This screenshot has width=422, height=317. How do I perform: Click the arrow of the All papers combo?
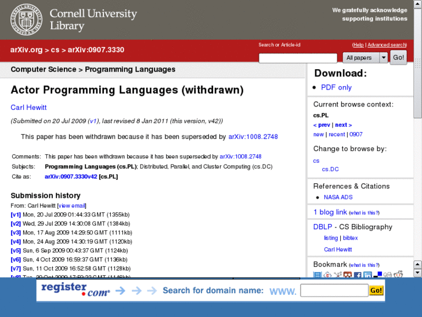point(384,58)
